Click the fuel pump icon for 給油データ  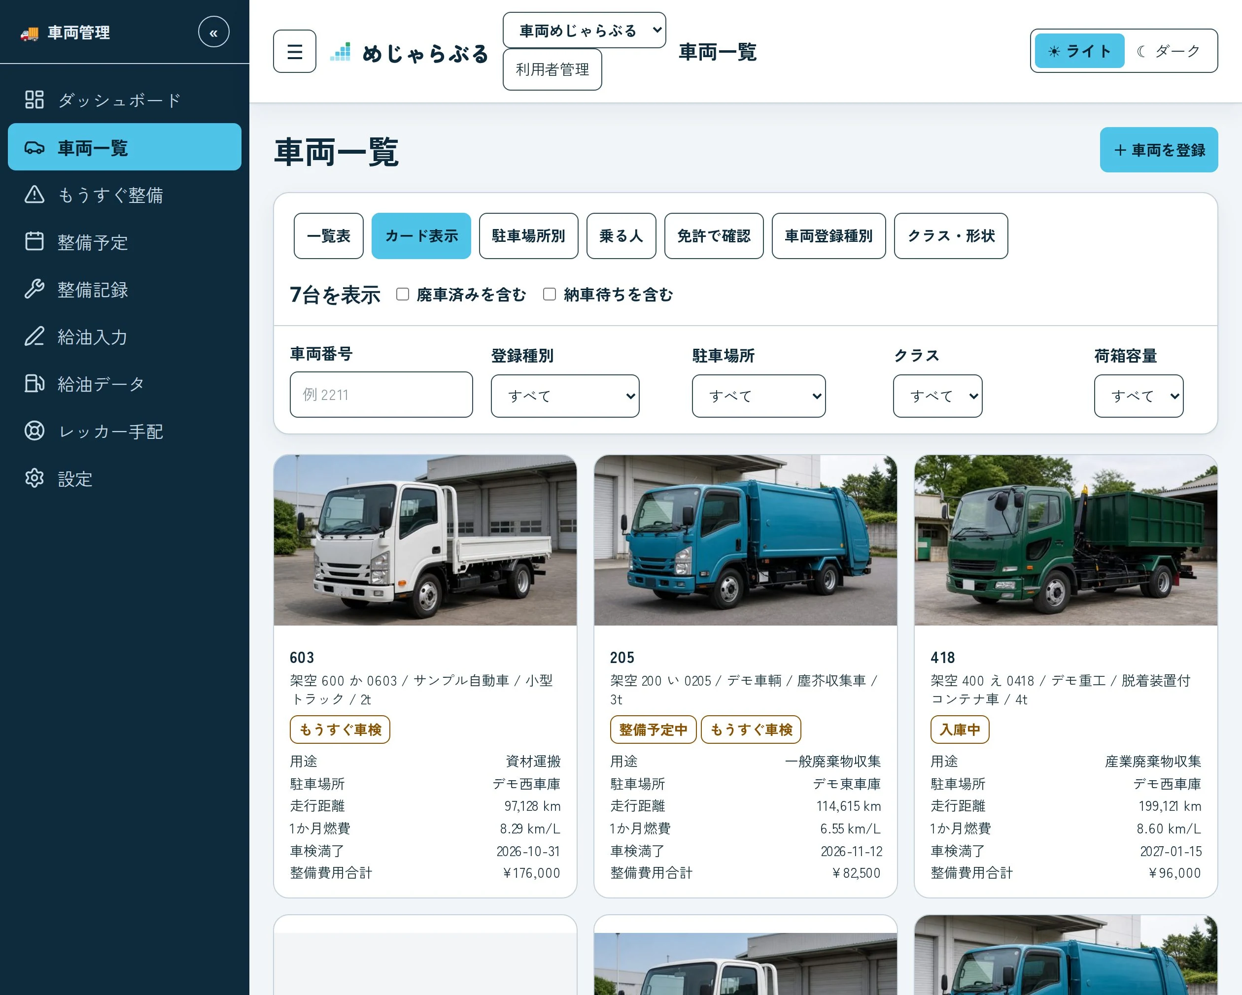point(34,384)
